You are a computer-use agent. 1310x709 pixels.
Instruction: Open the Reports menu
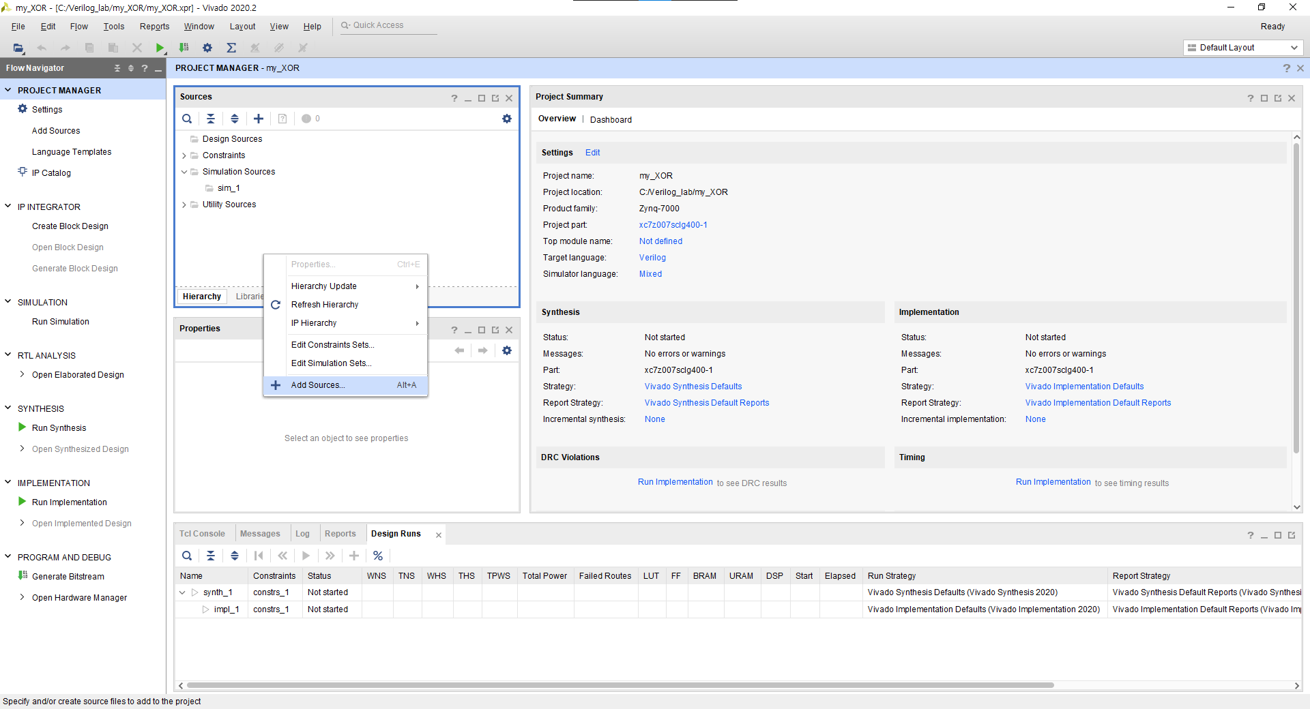[x=155, y=27]
